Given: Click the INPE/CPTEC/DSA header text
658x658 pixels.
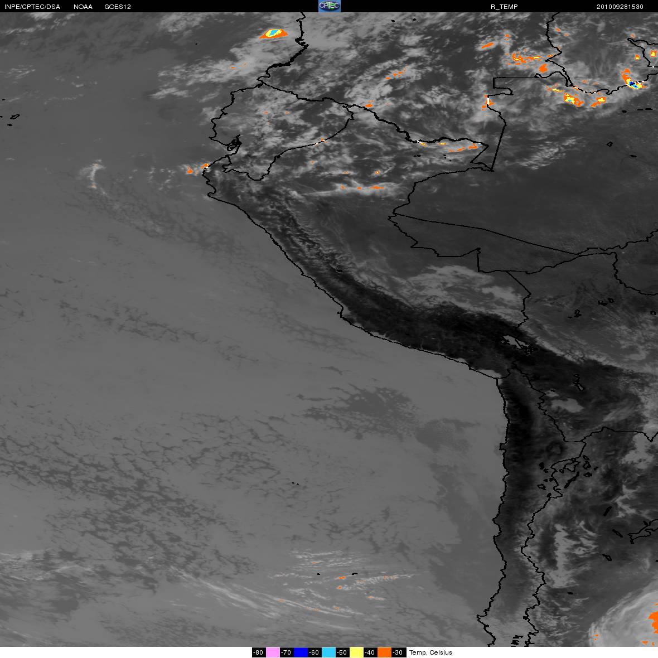Looking at the screenshot, I should (x=32, y=7).
